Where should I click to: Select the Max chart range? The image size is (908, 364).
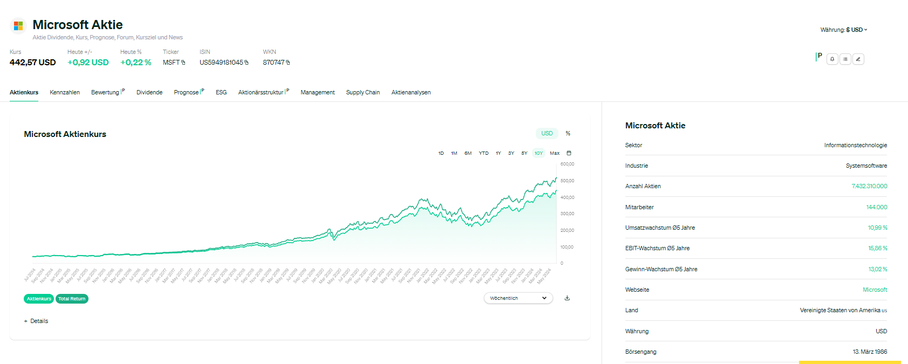point(555,153)
